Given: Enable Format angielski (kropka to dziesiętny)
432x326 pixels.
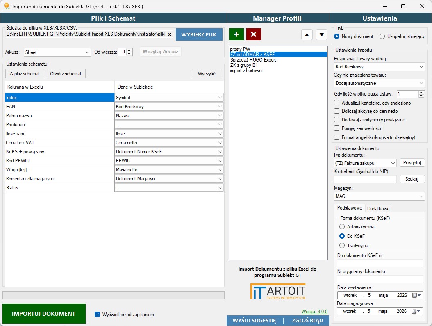Looking at the screenshot, I should pyautogui.click(x=337, y=137).
